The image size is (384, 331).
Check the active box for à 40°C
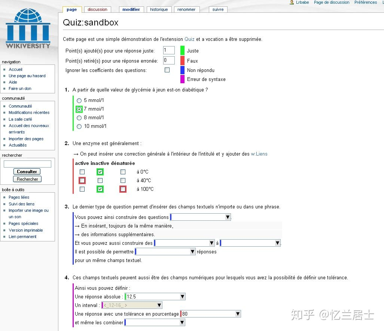[82, 181]
